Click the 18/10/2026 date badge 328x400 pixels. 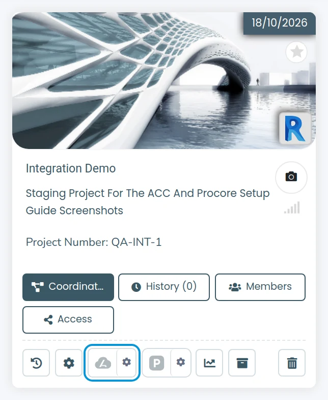point(280,22)
